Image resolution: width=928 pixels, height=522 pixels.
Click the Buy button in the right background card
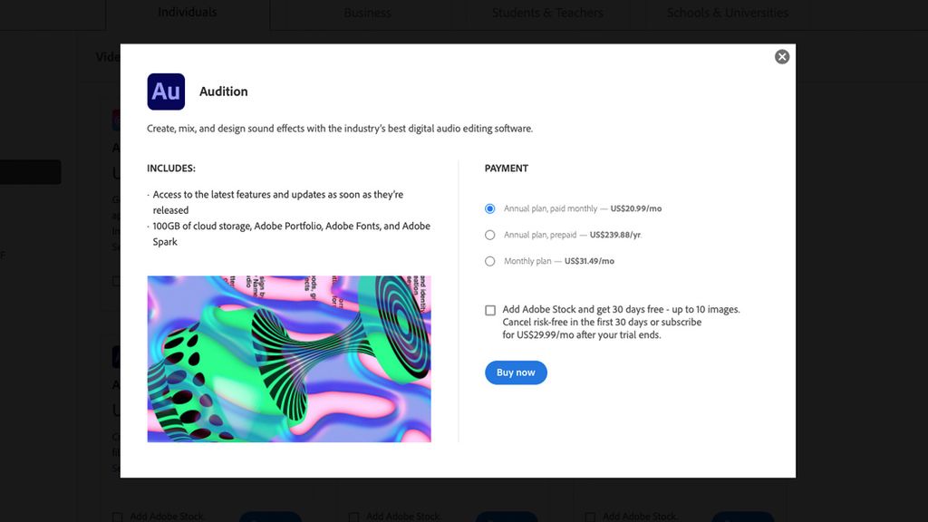743,517
